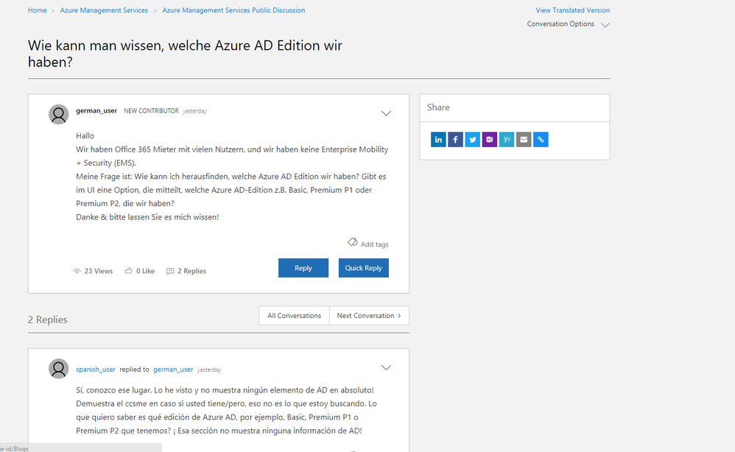
Task: Expand the Conversation Options dropdown
Action: [x=568, y=24]
